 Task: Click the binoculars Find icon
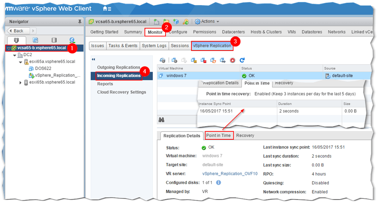coord(162,120)
